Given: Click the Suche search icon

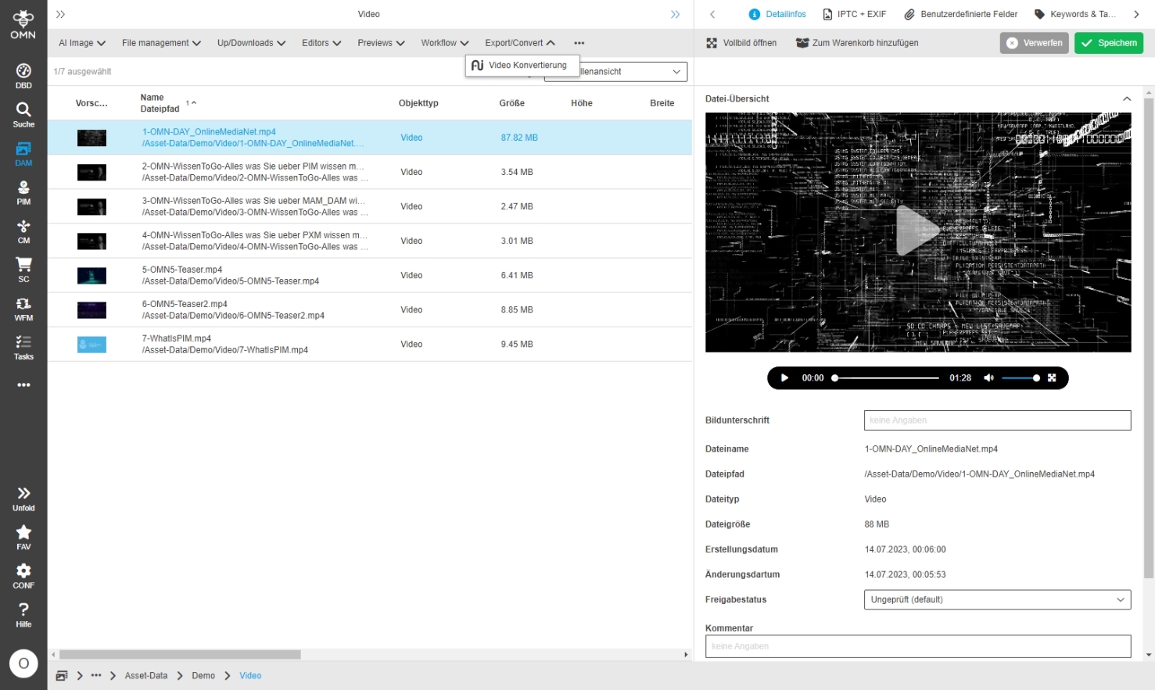Looking at the screenshot, I should click(x=23, y=114).
